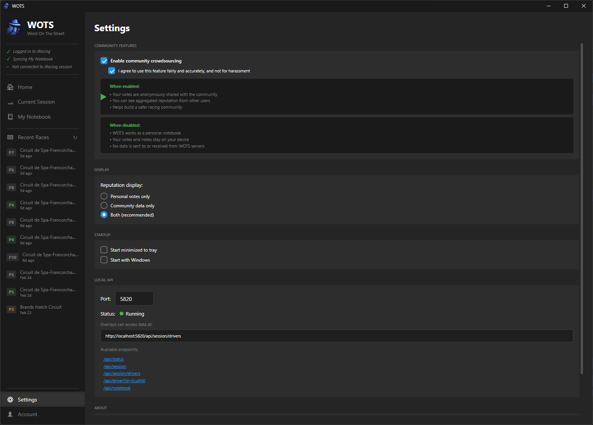Click the P10 badge for Circuit de Spa-Francorchamps
The image size is (593, 425).
point(12,257)
